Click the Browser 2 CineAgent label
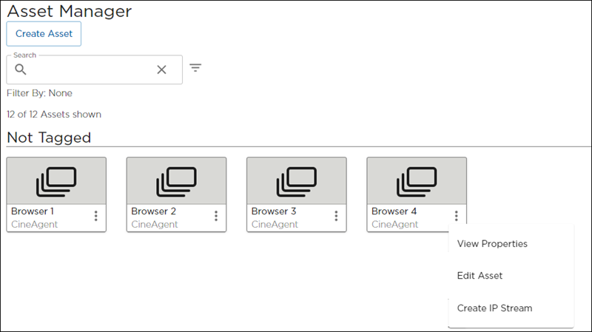592x332 pixels. 155,224
